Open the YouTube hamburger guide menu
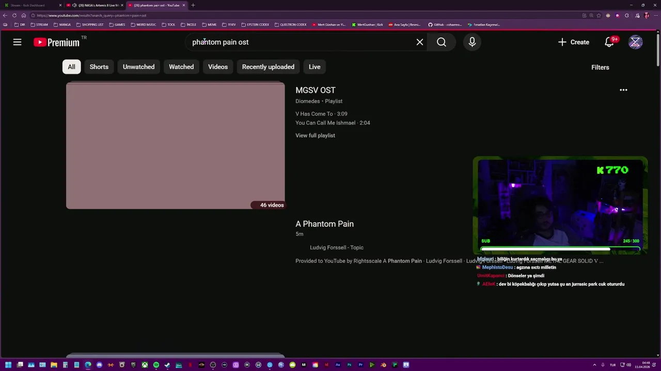The image size is (661, 371). [x=17, y=42]
